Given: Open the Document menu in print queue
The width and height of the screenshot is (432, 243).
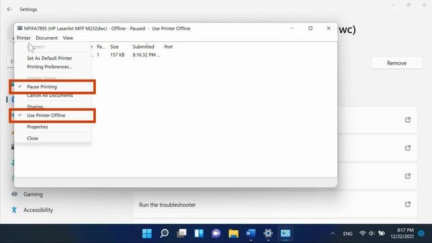Looking at the screenshot, I should [x=47, y=38].
